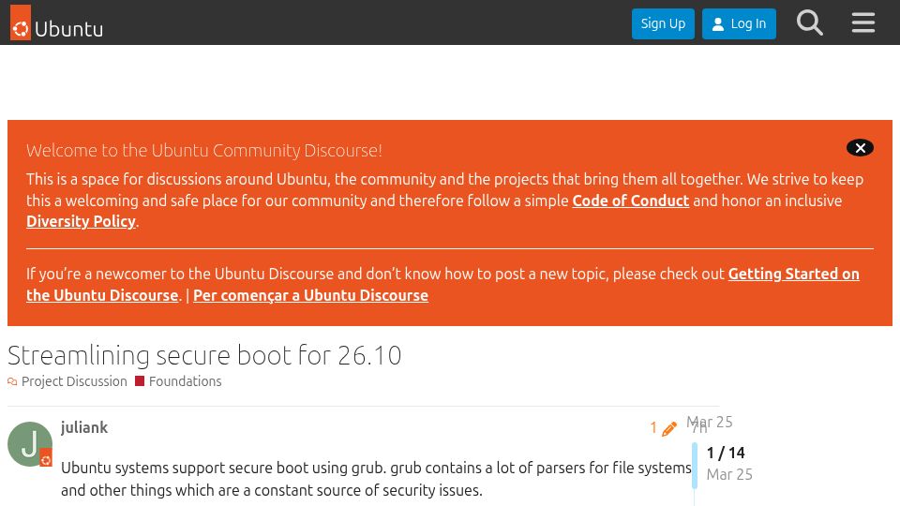Open the hamburger menu icon
Viewport: 900px width, 506px height.
point(862,22)
